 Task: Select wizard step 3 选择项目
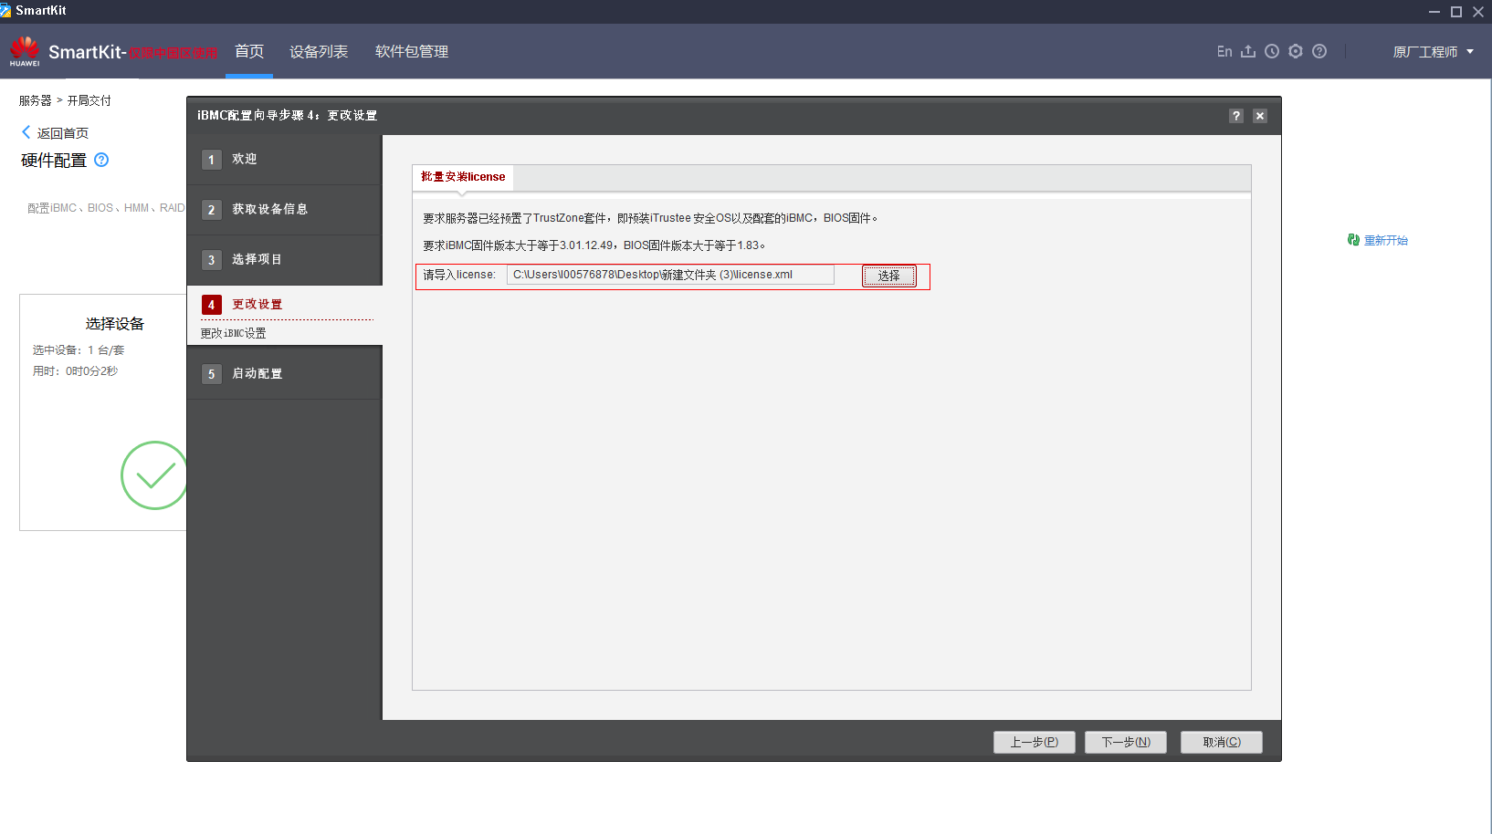tap(285, 260)
